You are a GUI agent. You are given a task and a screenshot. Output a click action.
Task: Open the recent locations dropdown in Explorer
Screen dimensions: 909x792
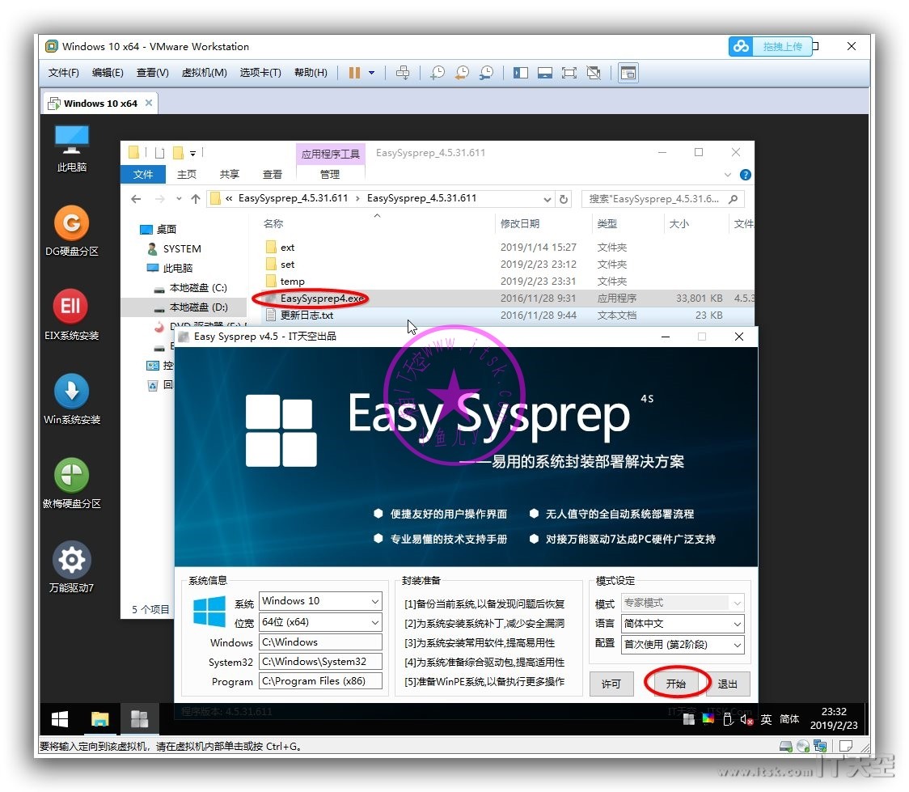click(180, 199)
